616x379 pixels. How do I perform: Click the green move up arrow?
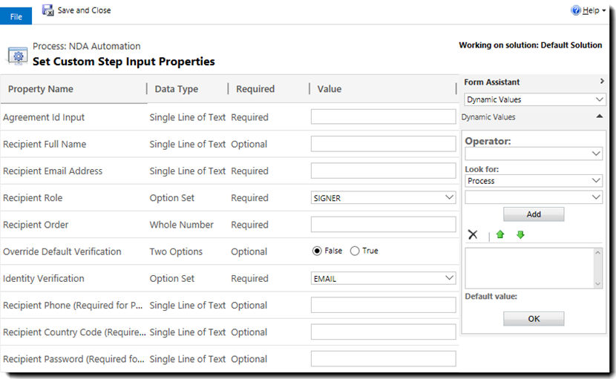click(x=500, y=235)
